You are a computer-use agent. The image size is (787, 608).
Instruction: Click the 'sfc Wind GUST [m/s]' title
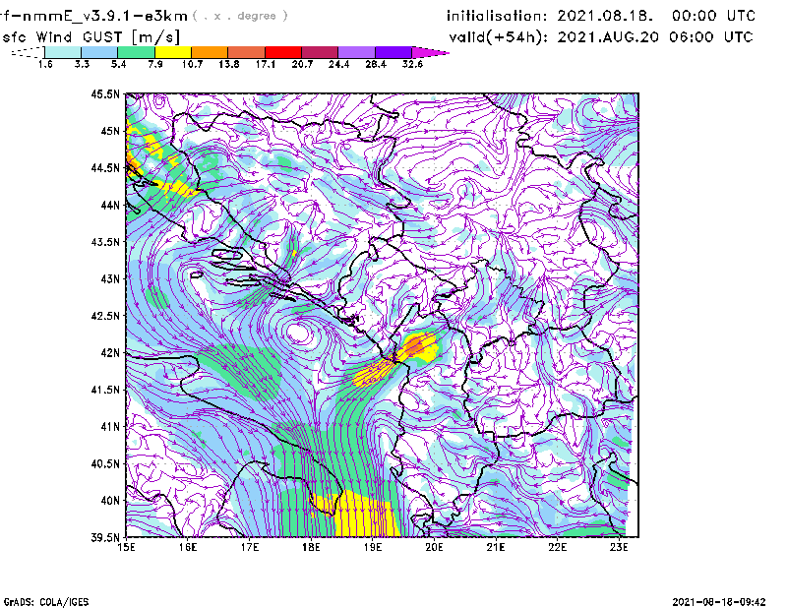[x=91, y=36]
